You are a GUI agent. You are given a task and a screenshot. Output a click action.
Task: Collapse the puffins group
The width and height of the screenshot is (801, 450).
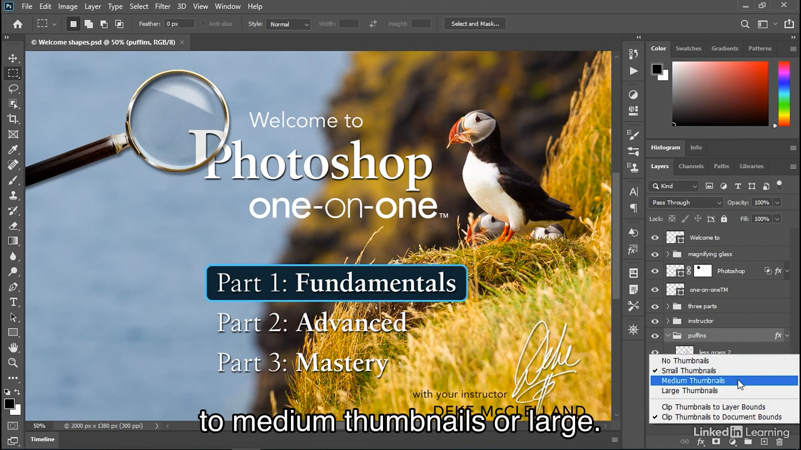pos(668,336)
